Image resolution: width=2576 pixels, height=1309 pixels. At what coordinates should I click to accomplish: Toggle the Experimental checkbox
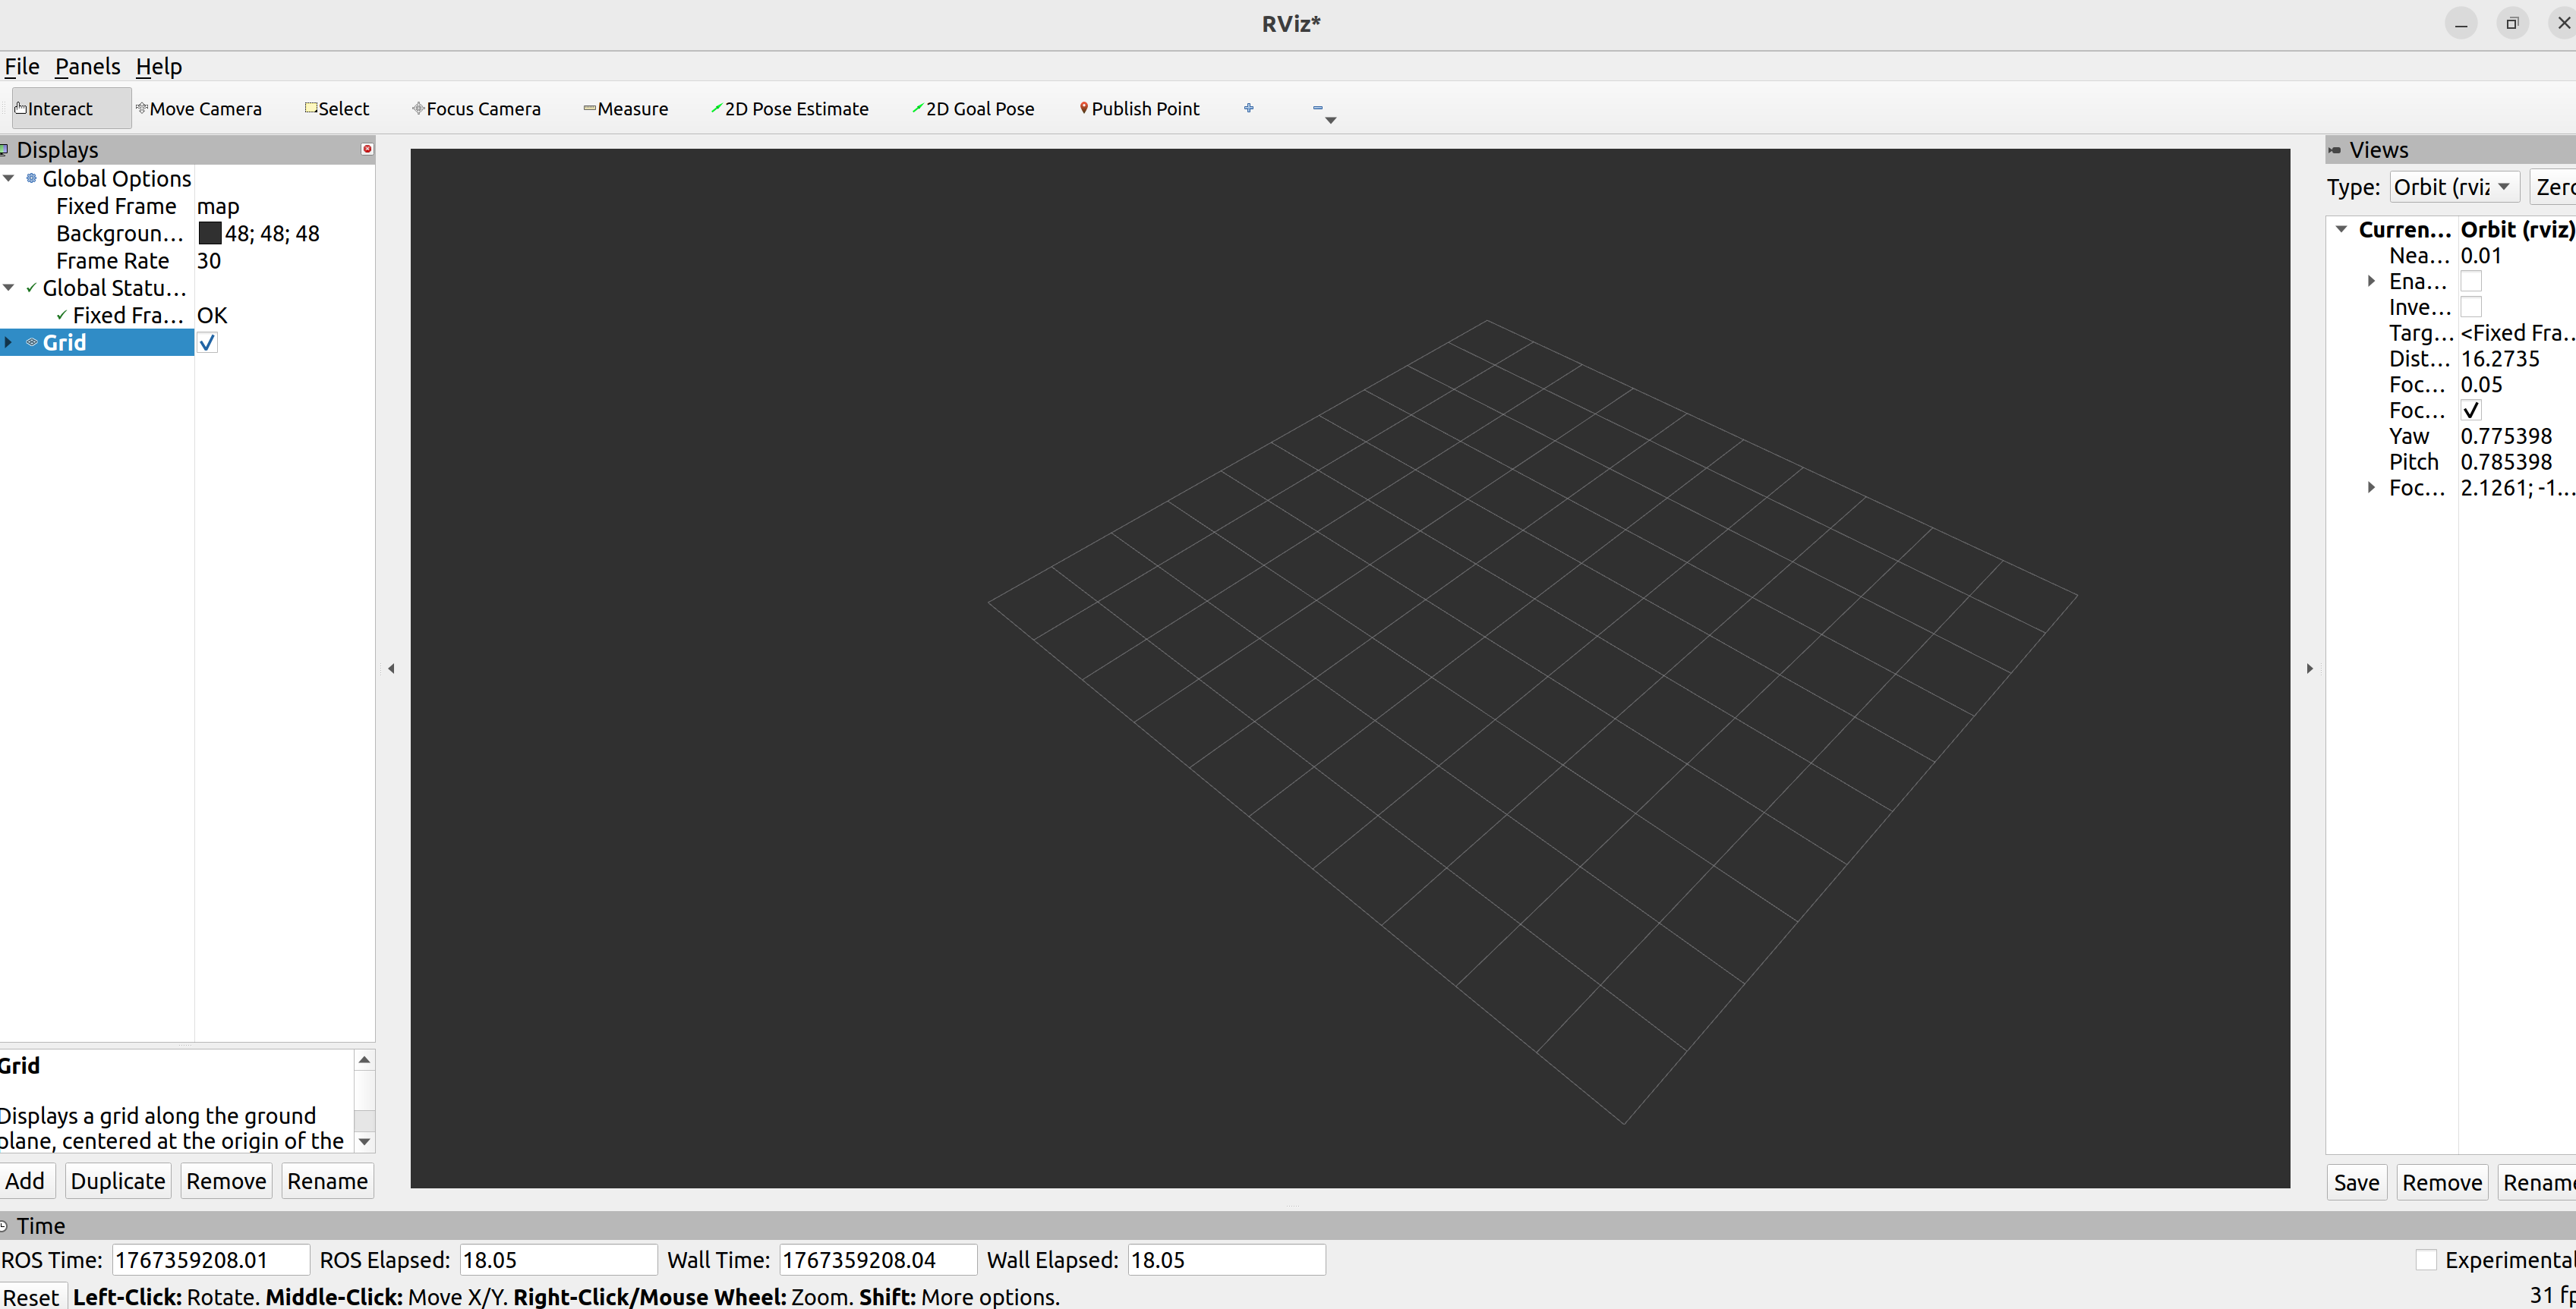2425,1260
